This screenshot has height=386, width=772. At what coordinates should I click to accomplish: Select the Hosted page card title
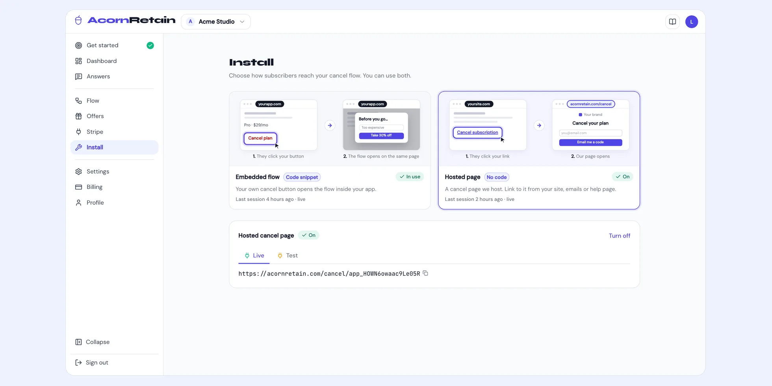pos(462,177)
